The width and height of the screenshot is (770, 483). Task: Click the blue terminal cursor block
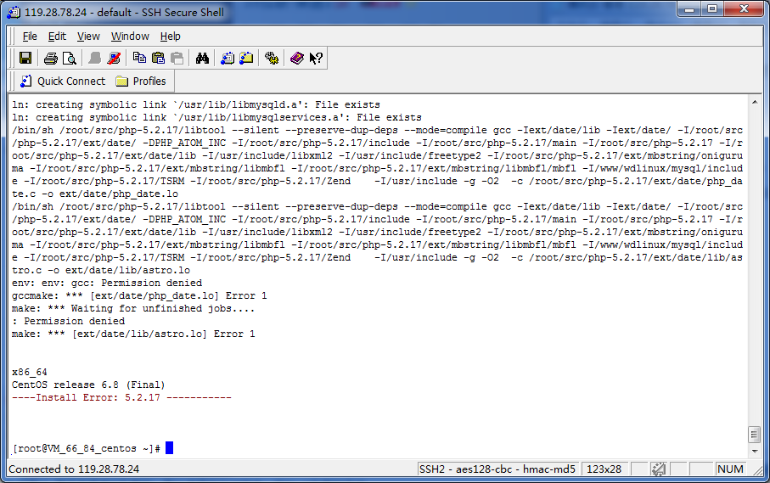(170, 447)
